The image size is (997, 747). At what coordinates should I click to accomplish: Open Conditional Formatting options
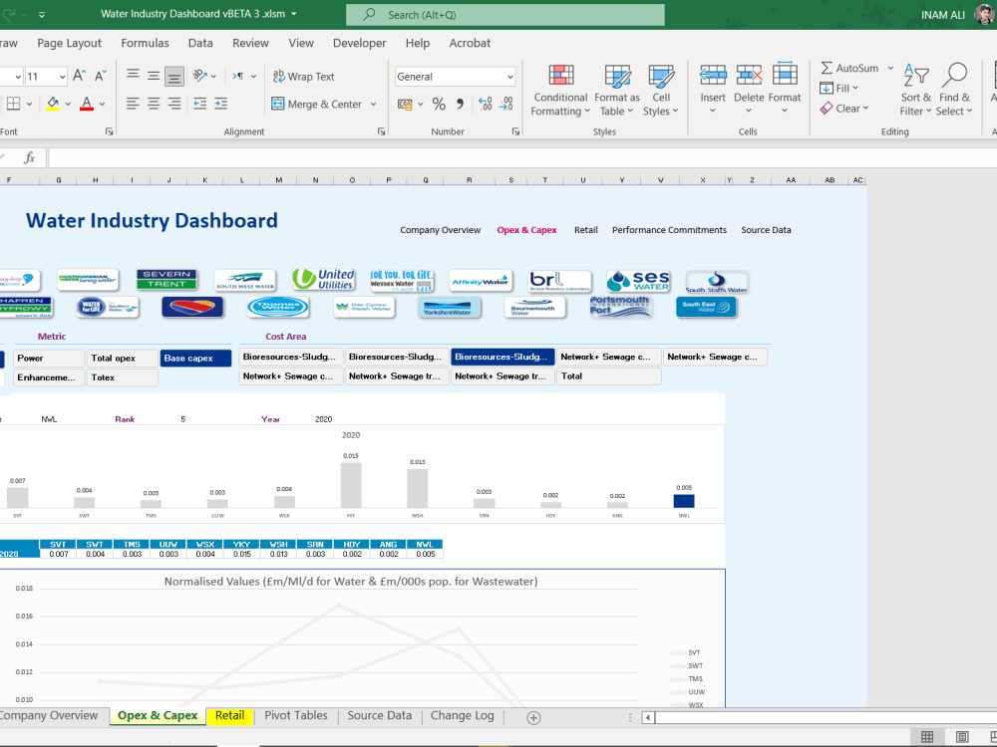pyautogui.click(x=559, y=90)
